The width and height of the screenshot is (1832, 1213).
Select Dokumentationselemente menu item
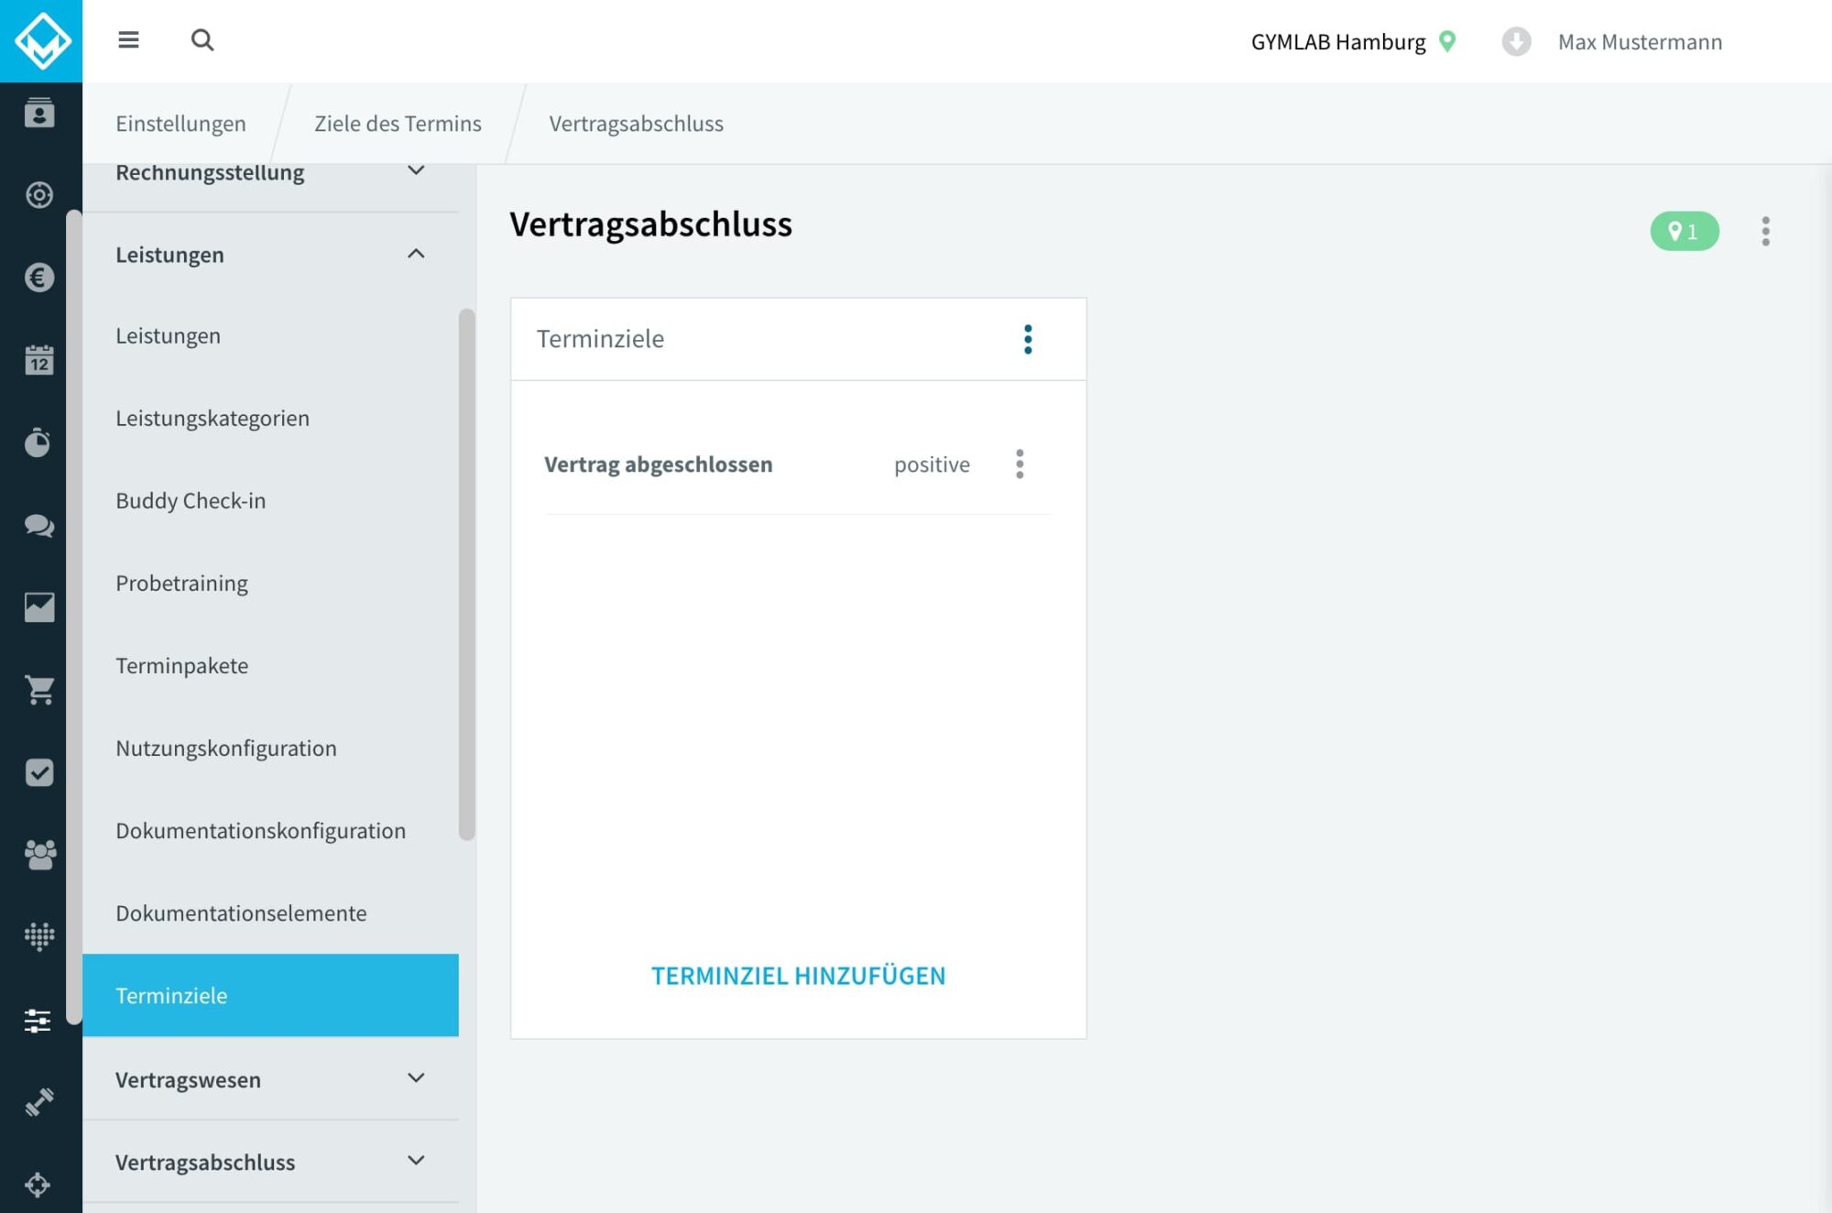coord(241,913)
